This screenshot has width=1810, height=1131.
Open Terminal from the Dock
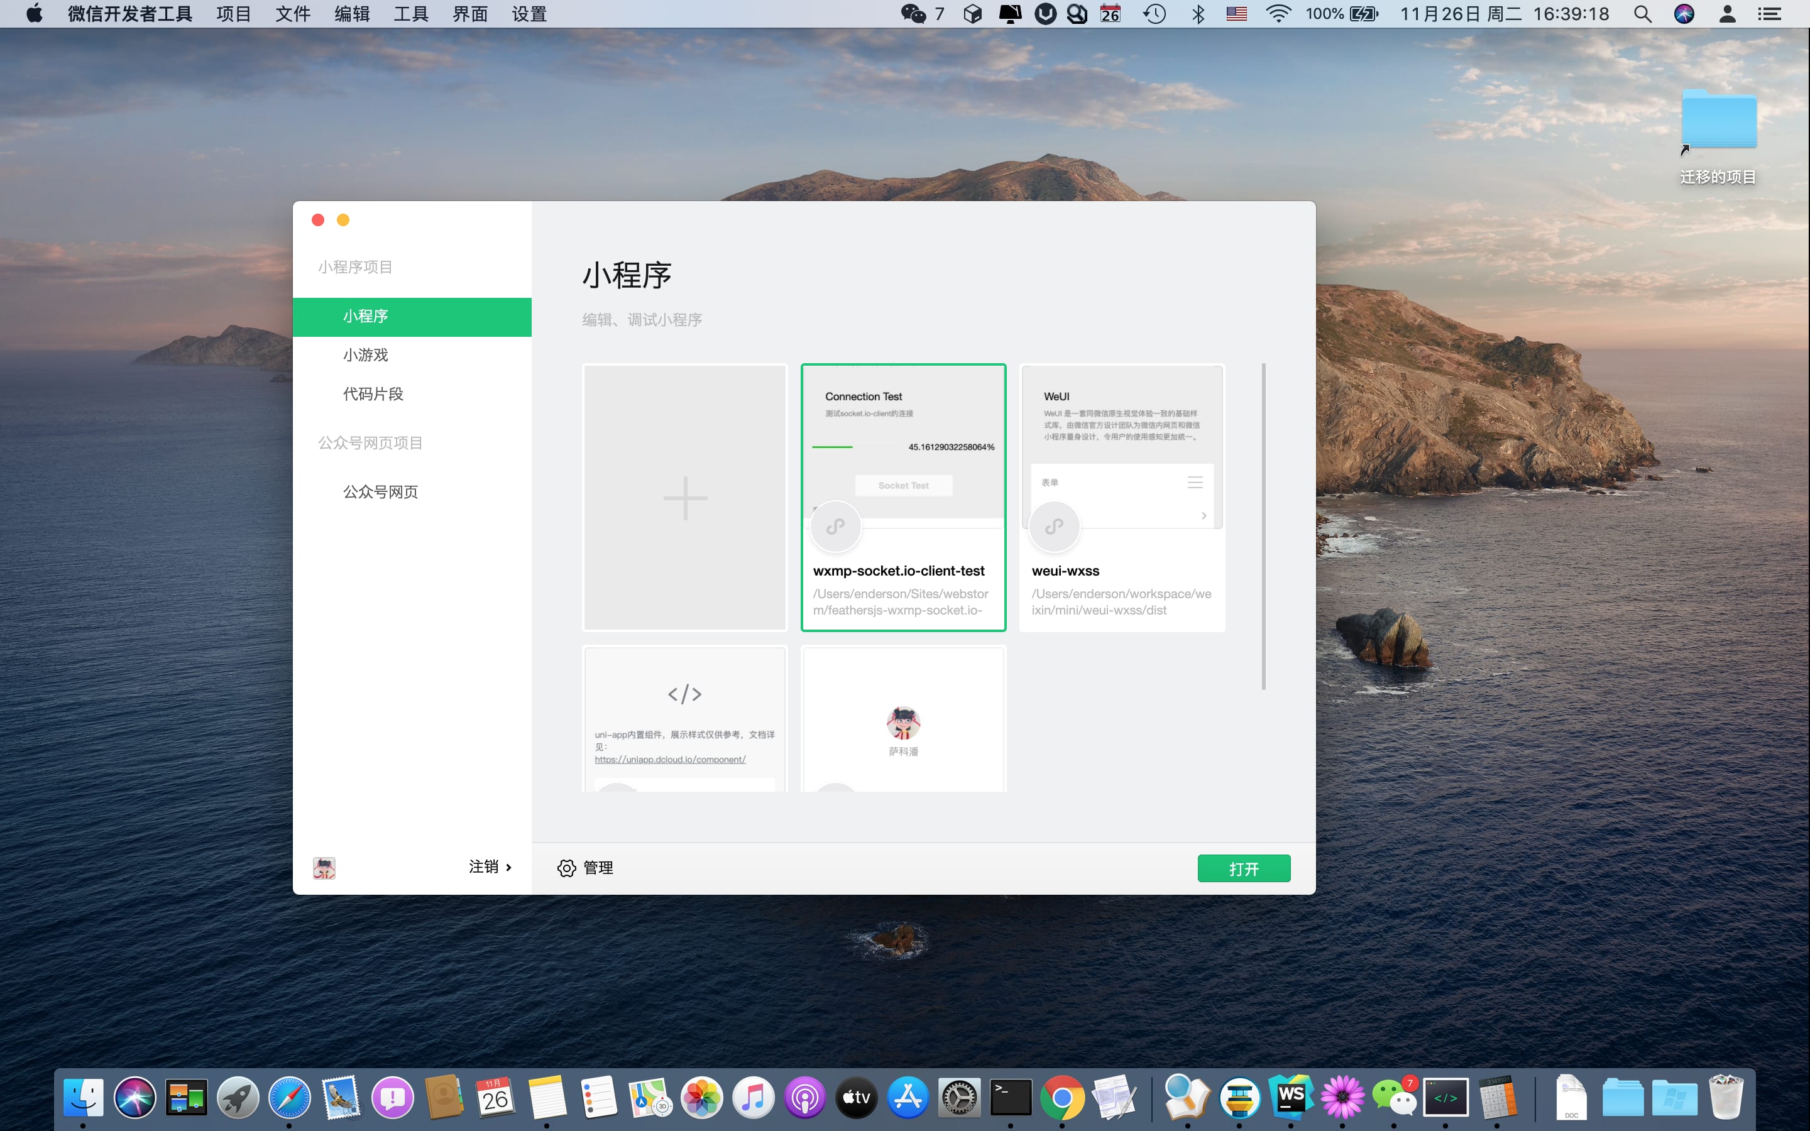click(1011, 1097)
